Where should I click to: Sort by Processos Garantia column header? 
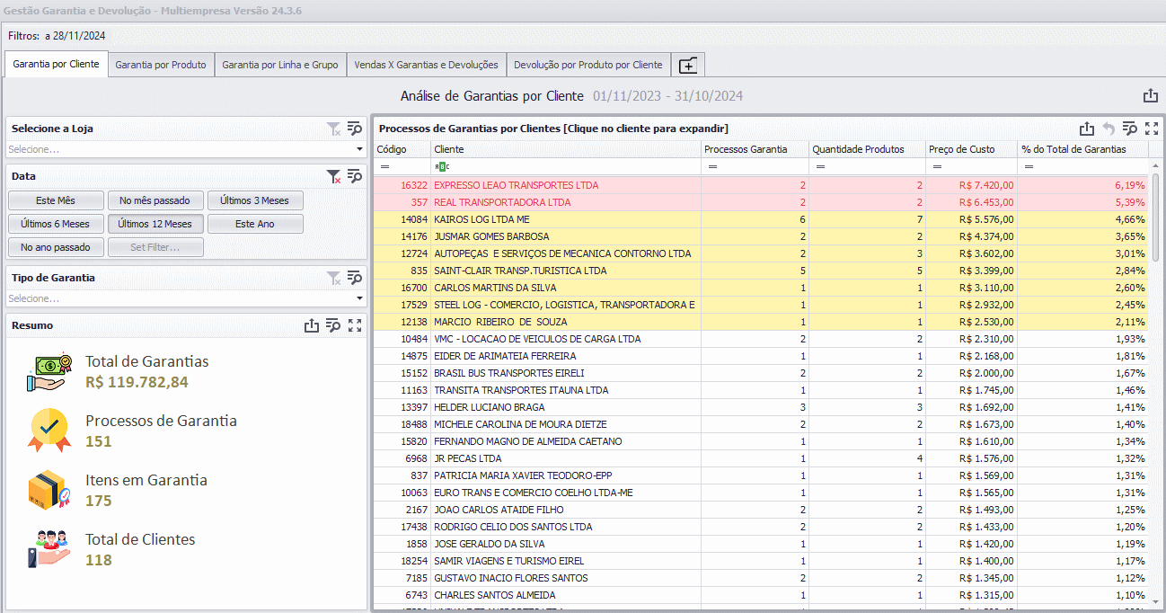[755, 149]
